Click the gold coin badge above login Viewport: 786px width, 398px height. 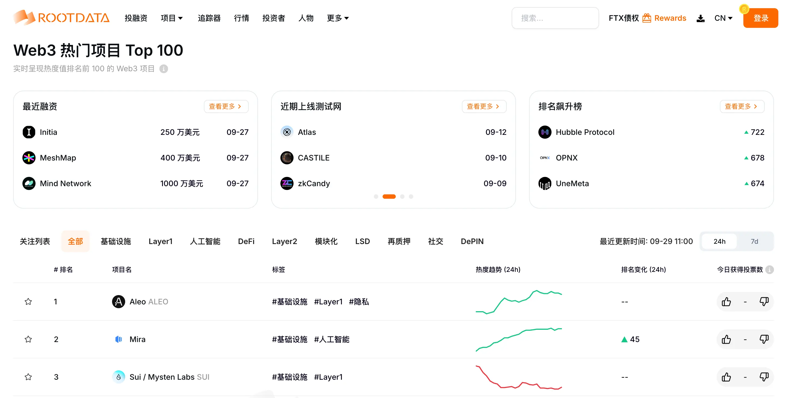tap(744, 9)
